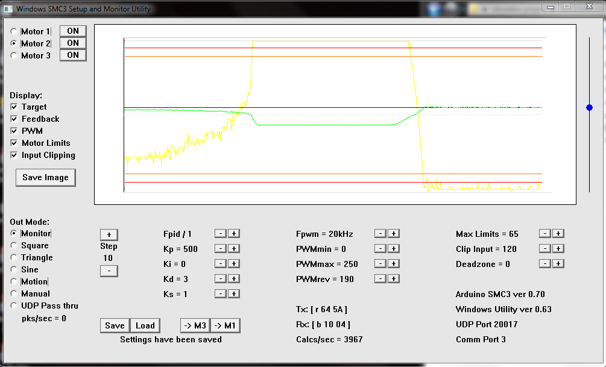Increase Step size with plus button
606x367 pixels.
click(x=109, y=234)
